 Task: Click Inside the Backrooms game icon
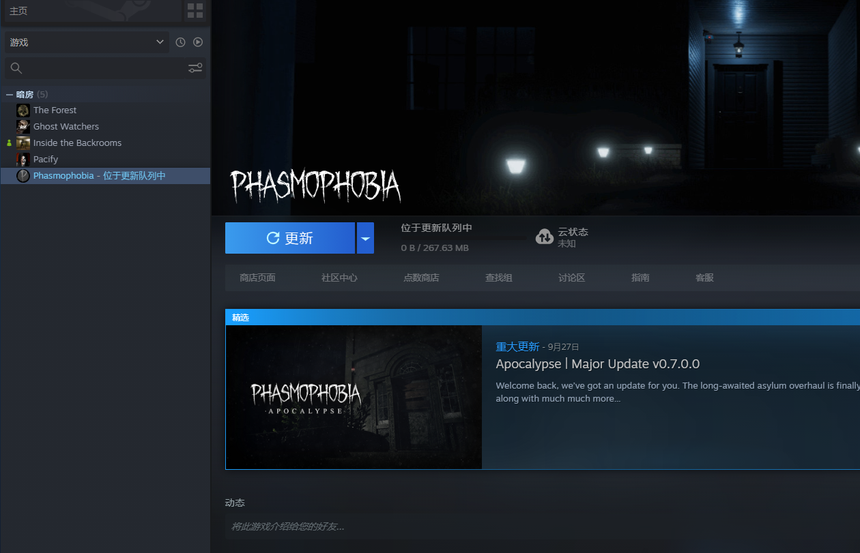[x=23, y=143]
